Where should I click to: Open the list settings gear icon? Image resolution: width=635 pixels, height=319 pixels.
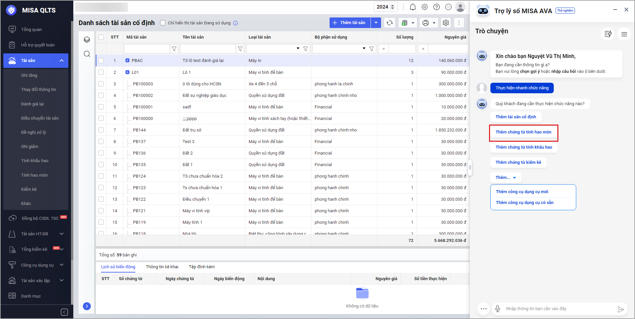pyautogui.click(x=445, y=23)
